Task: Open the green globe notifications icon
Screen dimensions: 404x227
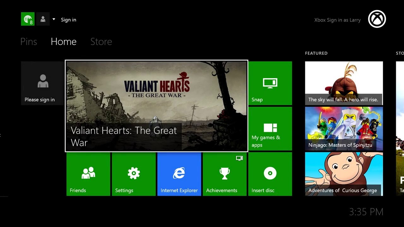Action: 28,19
